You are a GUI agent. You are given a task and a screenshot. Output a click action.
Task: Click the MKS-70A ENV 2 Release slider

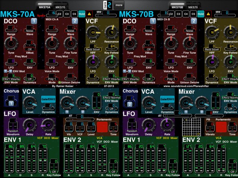tap(102, 159)
